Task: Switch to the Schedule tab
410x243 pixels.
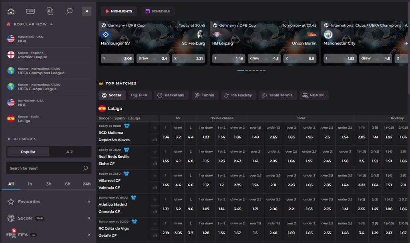Action: (x=158, y=11)
